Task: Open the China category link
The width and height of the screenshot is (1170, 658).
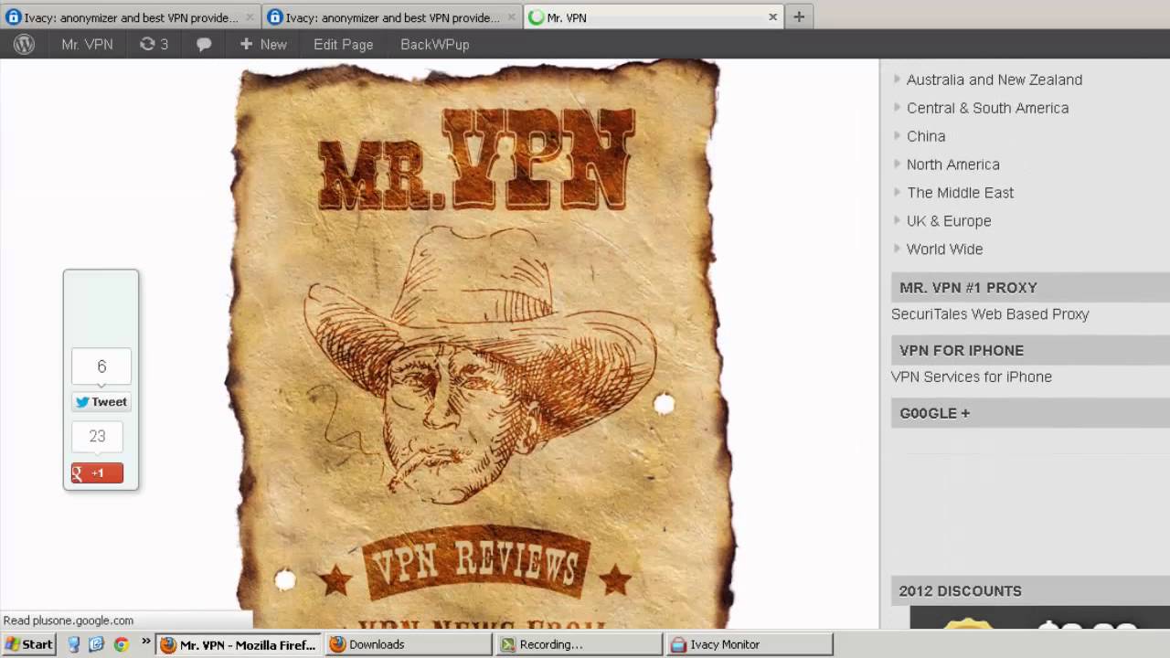Action: (x=926, y=136)
